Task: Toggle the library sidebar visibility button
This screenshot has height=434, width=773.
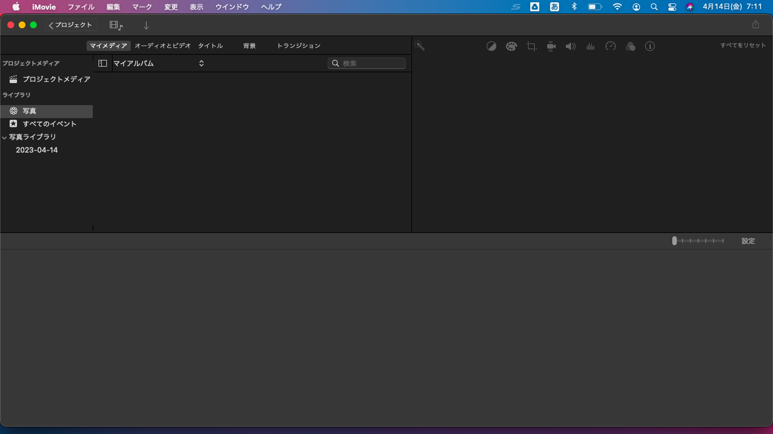Action: tap(102, 63)
